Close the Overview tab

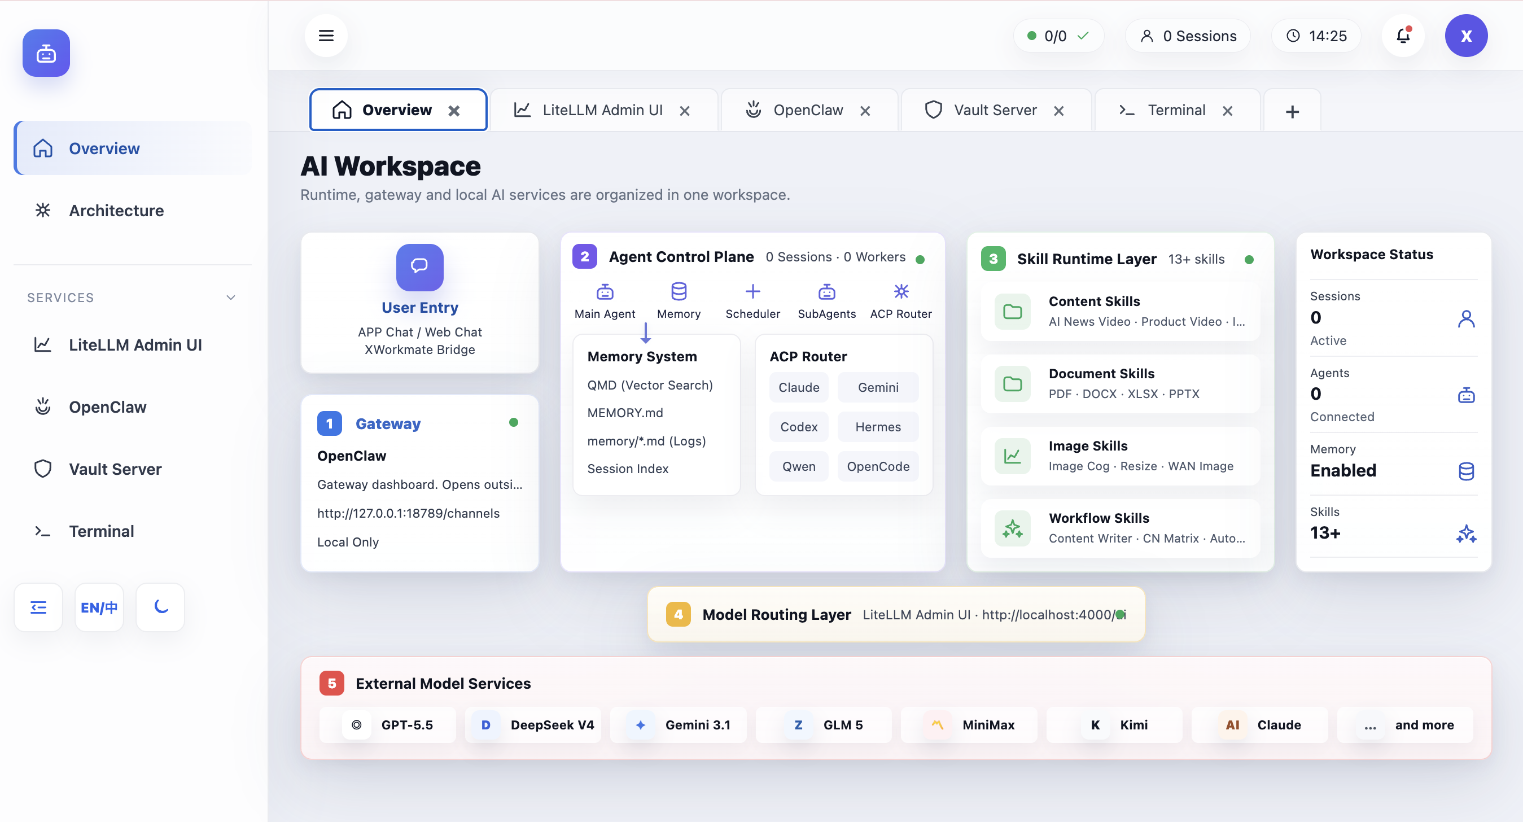tap(454, 111)
